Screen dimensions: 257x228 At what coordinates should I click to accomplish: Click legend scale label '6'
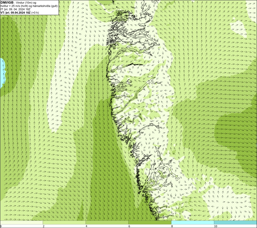click(x=129, y=226)
